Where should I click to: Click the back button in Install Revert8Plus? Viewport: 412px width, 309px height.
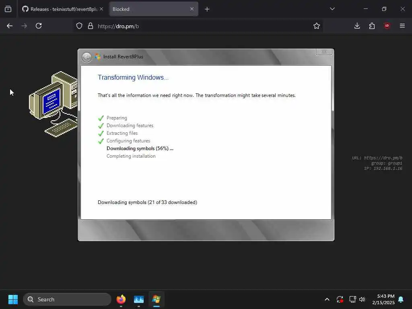[87, 57]
